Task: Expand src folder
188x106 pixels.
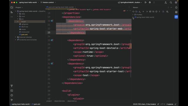Action: [18, 19]
